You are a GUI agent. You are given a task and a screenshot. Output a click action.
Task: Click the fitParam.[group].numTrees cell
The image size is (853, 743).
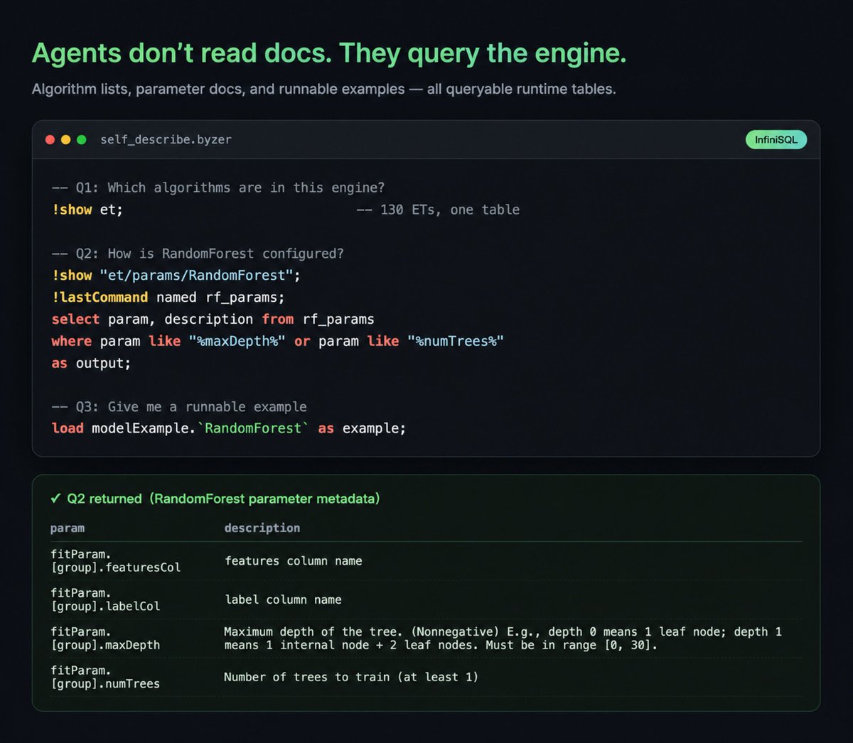click(105, 677)
